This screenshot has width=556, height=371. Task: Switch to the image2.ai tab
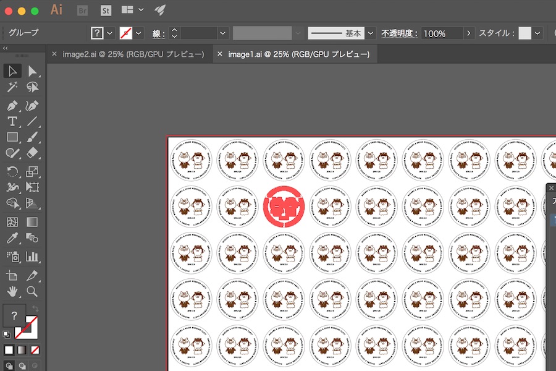(x=133, y=54)
